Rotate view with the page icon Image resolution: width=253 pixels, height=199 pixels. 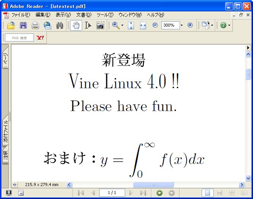click(x=206, y=25)
